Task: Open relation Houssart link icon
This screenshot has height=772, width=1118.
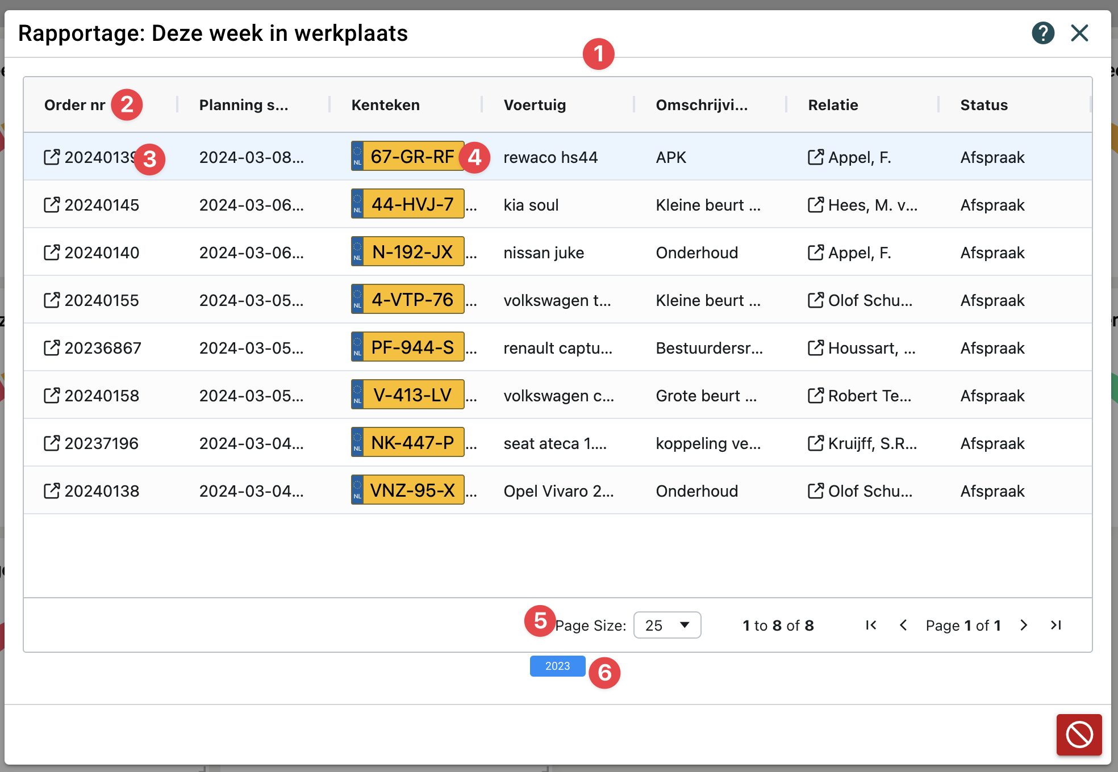Action: click(x=815, y=348)
